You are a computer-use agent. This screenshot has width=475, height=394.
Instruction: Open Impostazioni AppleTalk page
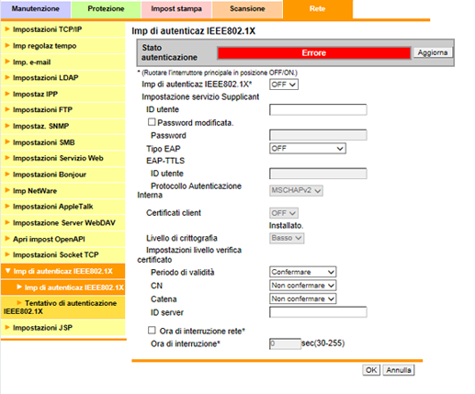(62, 207)
